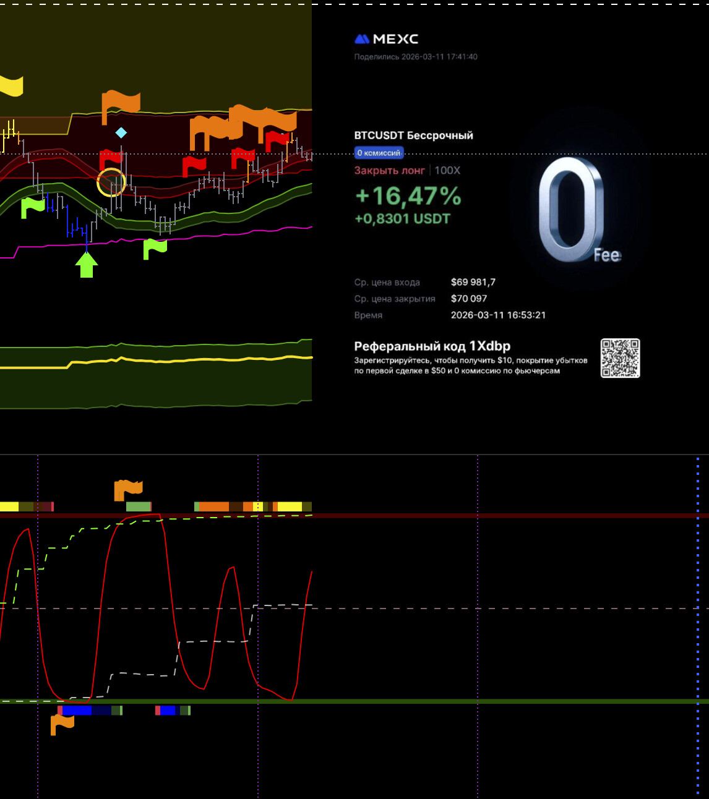The height and width of the screenshot is (799, 709).
Task: Click the close price $70 097
Action: (x=468, y=299)
